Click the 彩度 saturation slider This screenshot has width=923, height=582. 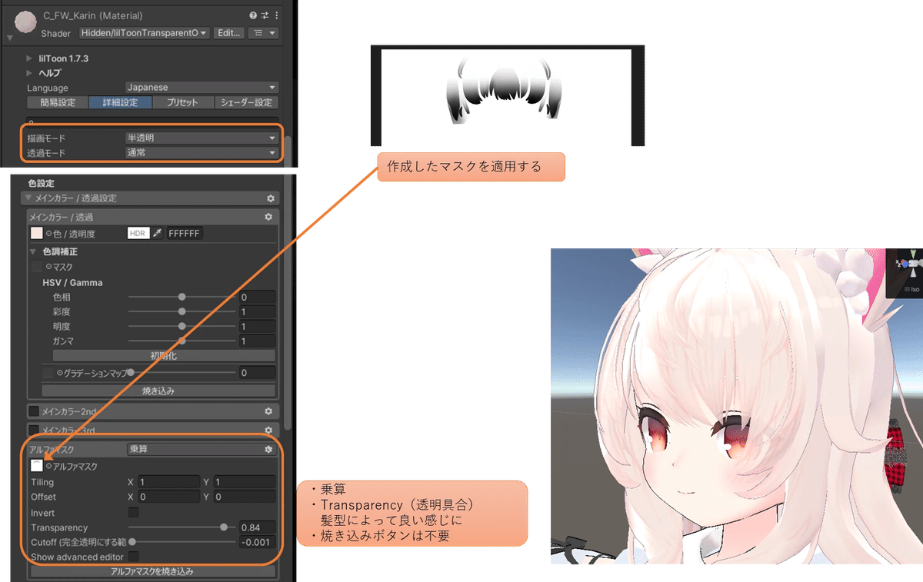pyautogui.click(x=182, y=311)
